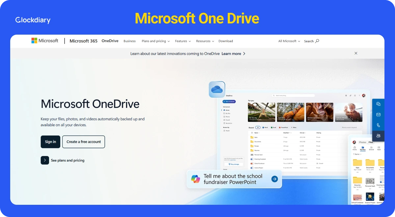Image resolution: width=395 pixels, height=217 pixels.
Task: Select Recycle bin in mockup sidebar
Action: [x=228, y=123]
